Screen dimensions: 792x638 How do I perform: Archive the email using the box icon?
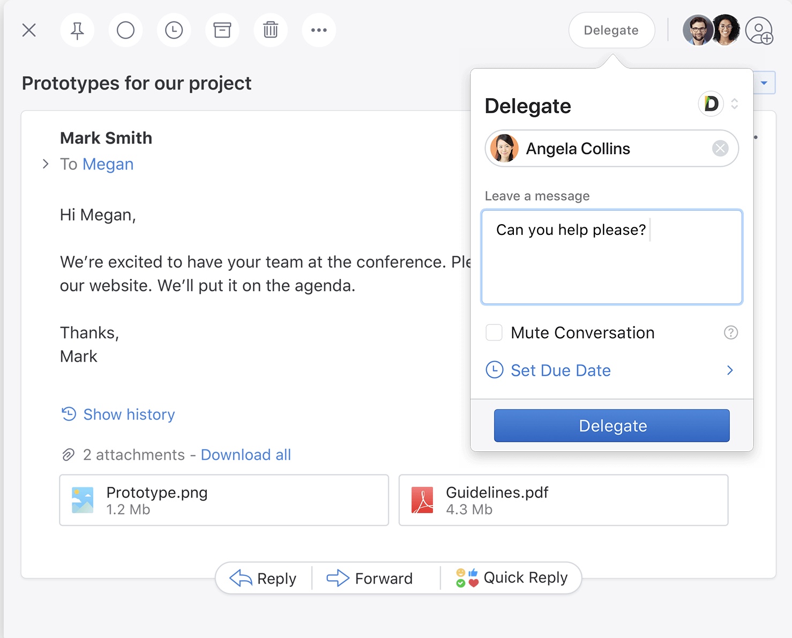tap(222, 31)
